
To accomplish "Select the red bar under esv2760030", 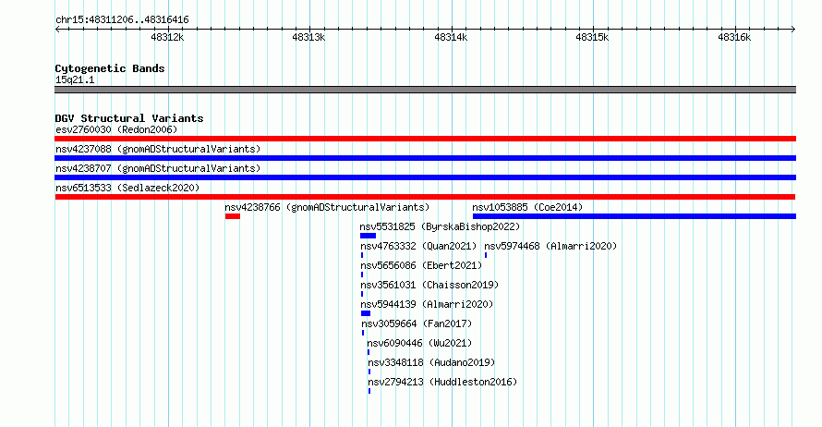I will (425, 139).
